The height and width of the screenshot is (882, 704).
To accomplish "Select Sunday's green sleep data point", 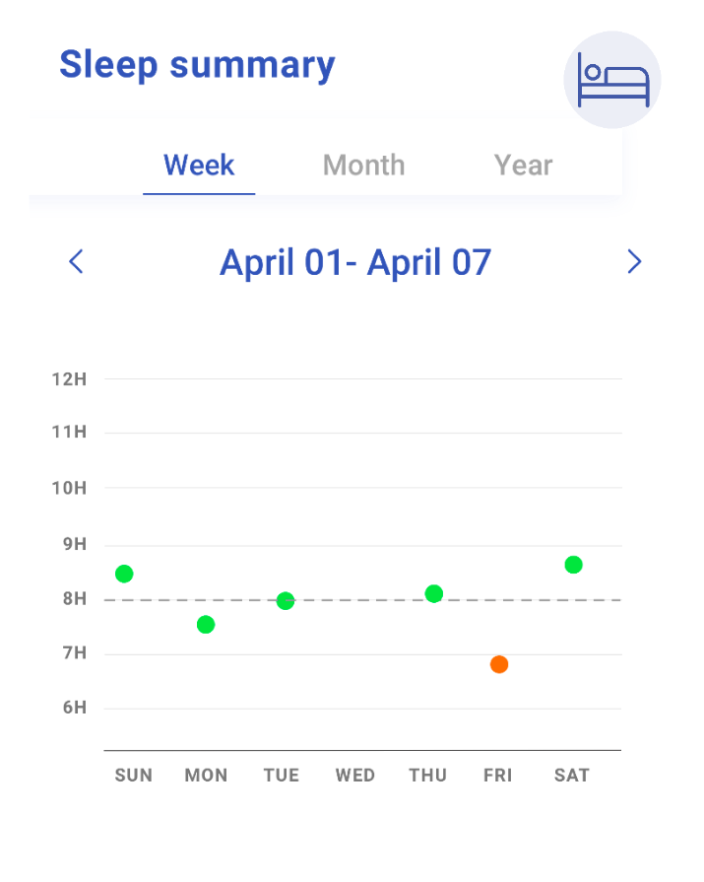I will pyautogui.click(x=124, y=574).
